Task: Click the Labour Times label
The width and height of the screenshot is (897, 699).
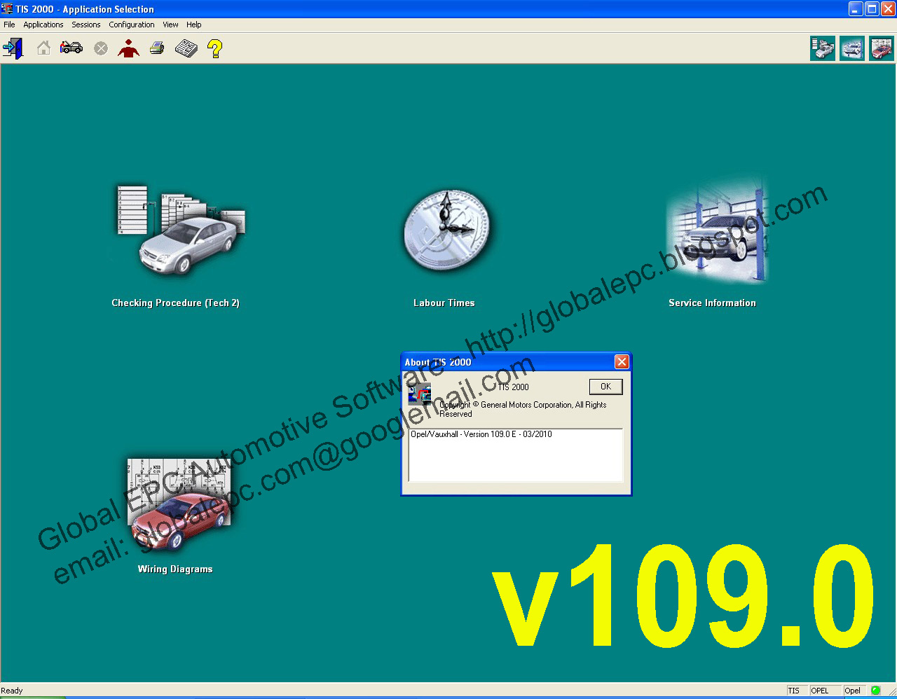Action: coord(444,303)
